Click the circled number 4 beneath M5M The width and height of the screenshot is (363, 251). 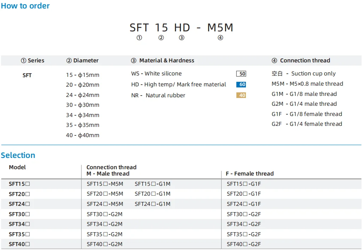pyautogui.click(x=220, y=38)
